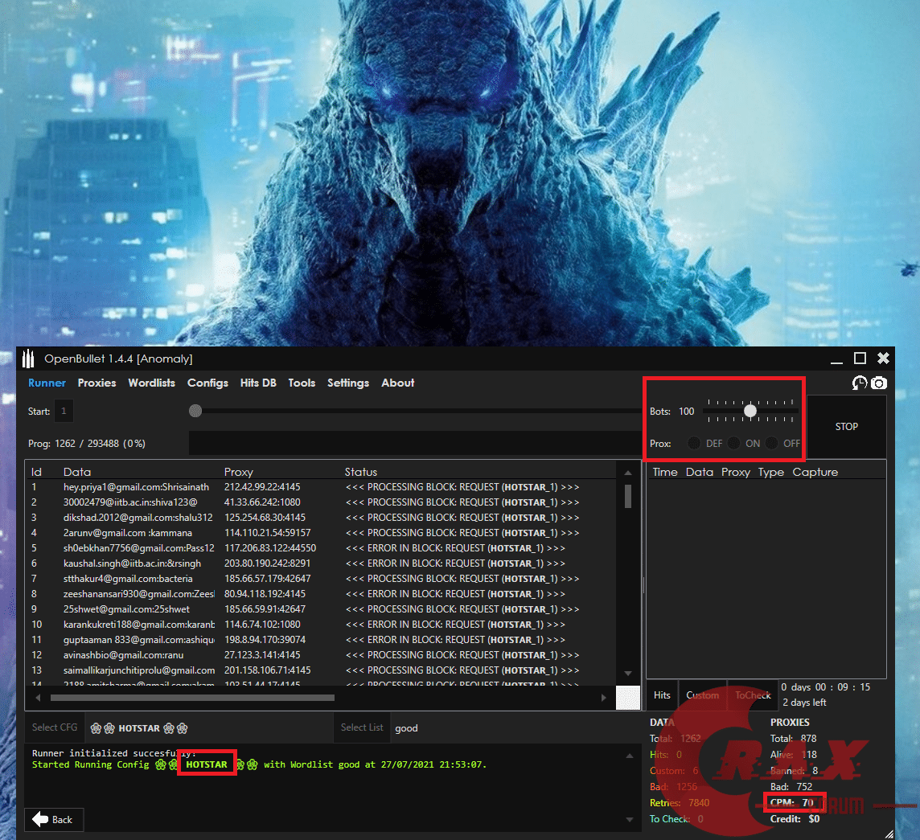Click the bot list horizontal scrollbar thumb
920x840 pixels.
[192, 698]
